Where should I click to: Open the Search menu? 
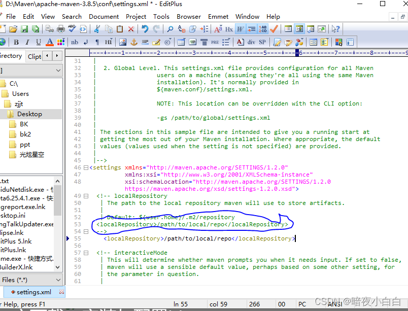(72, 17)
